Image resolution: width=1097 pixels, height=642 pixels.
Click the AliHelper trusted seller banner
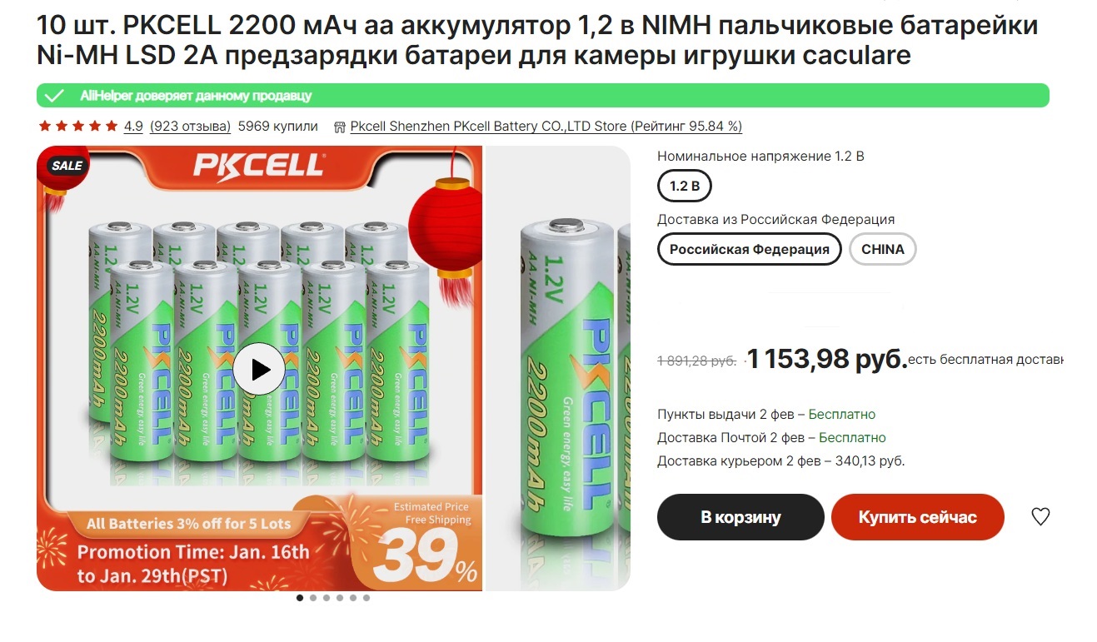(x=542, y=96)
